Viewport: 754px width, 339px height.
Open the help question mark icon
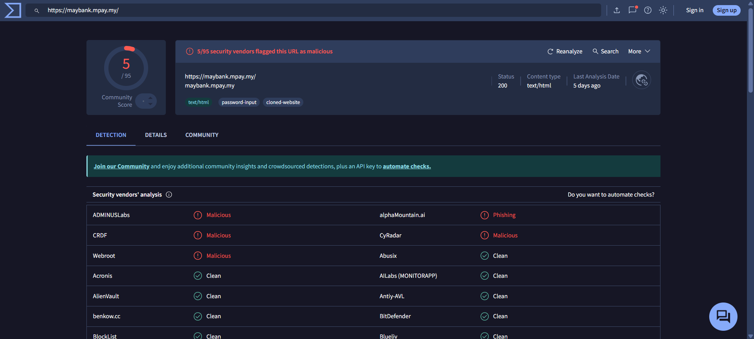pyautogui.click(x=648, y=10)
